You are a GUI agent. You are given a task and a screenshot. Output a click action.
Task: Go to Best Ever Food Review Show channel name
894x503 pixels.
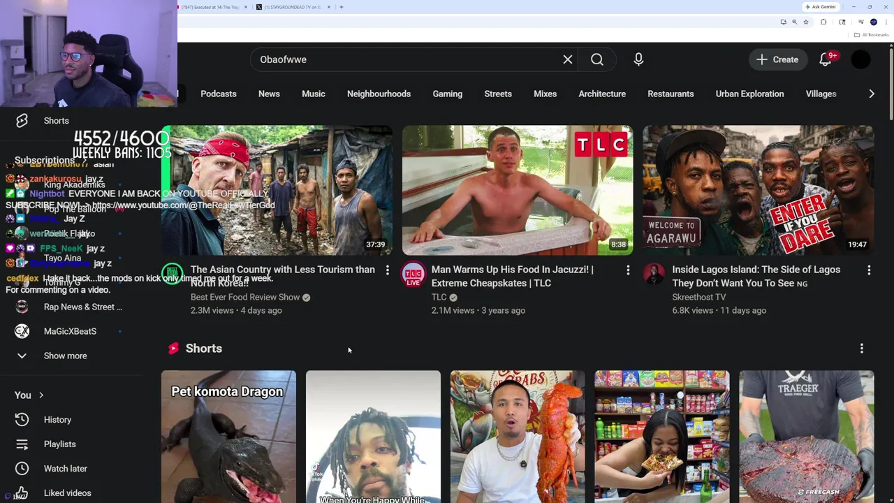point(245,297)
